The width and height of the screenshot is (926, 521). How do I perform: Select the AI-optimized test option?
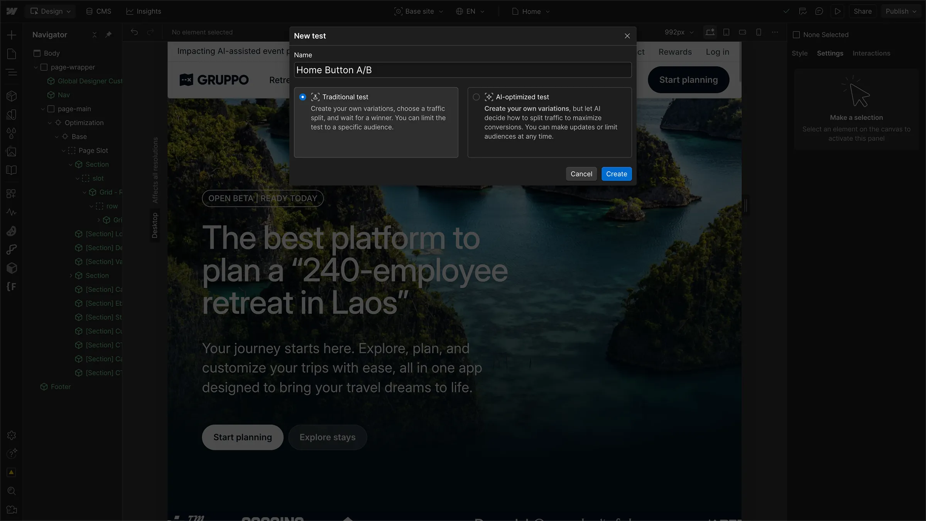point(476,97)
